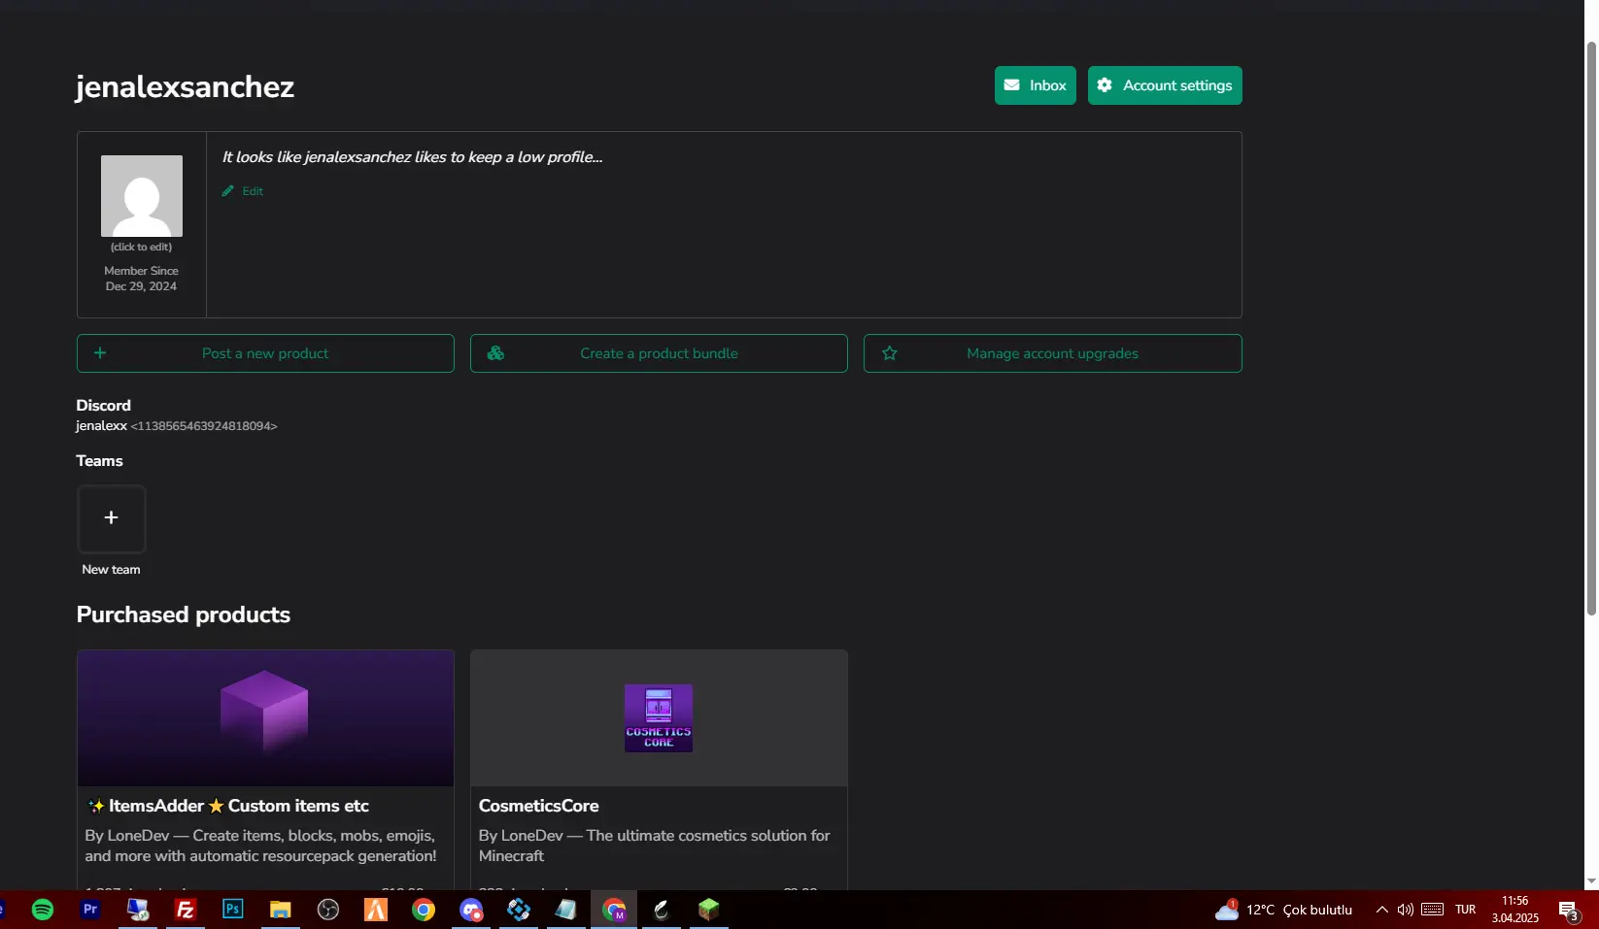Open the remote desktop monitor taskbar icon
The width and height of the screenshot is (1599, 929).
[x=138, y=910]
